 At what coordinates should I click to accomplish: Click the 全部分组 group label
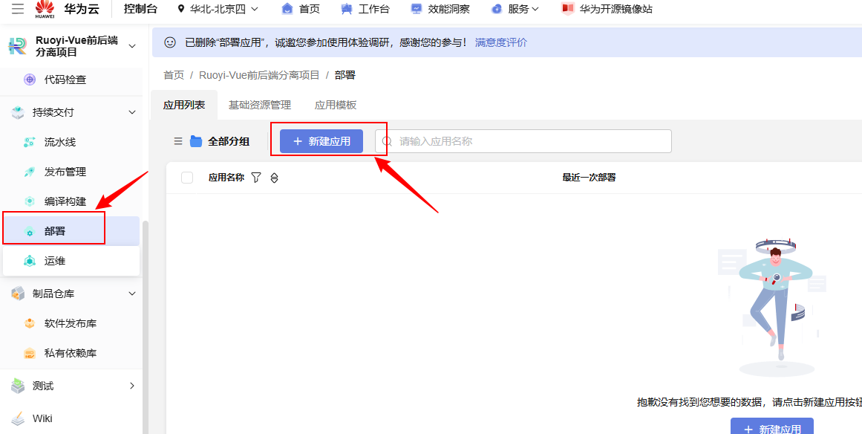(229, 141)
